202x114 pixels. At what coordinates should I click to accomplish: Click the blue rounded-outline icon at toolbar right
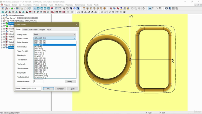pyautogui.click(x=166, y=9)
